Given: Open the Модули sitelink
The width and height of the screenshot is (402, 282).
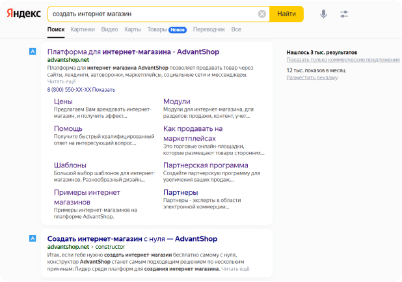Looking at the screenshot, I should pos(177,102).
